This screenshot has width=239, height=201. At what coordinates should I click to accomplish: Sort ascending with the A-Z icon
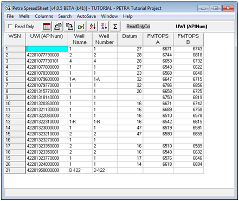pos(92,27)
